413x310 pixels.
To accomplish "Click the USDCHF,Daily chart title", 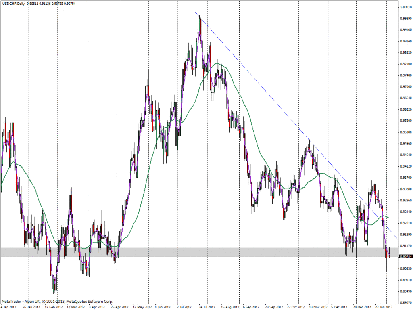I will coord(14,4).
